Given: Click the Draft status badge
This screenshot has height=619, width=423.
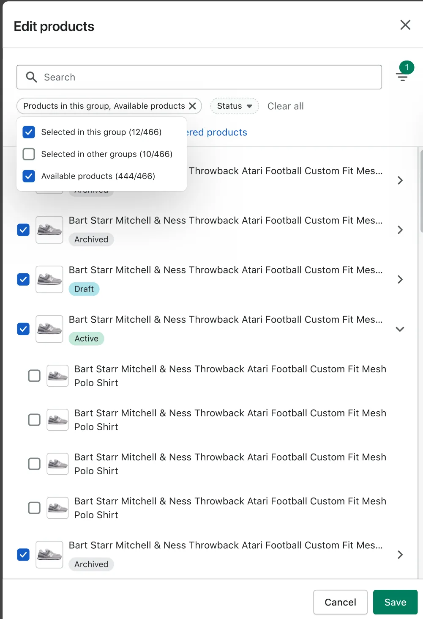Looking at the screenshot, I should coord(84,289).
